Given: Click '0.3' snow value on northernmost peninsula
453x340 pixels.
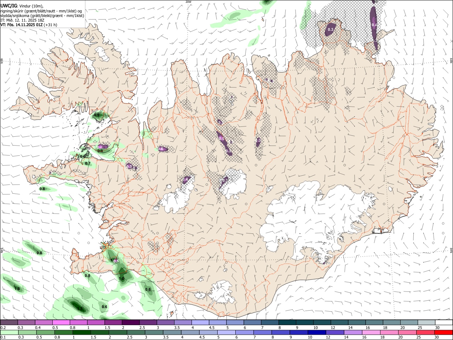Looking at the screenshot, I should pyautogui.click(x=331, y=29).
